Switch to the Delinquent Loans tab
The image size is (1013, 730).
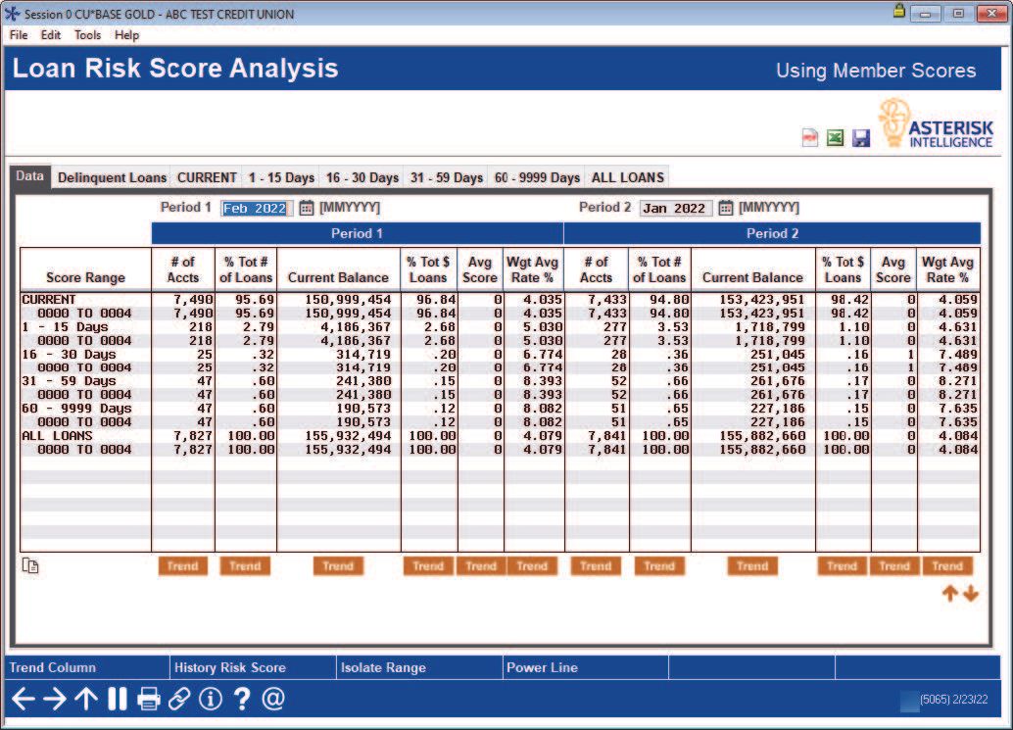coord(112,177)
